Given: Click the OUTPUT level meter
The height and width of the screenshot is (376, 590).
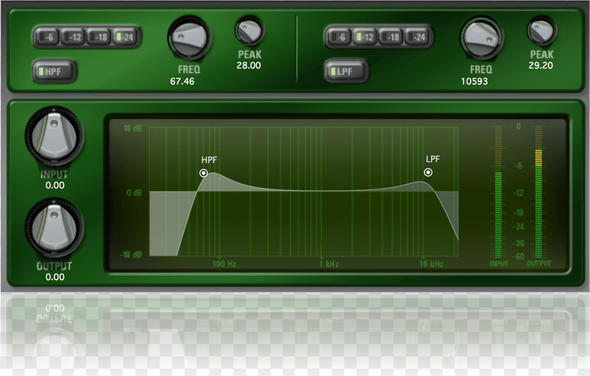Looking at the screenshot, I should [x=538, y=190].
